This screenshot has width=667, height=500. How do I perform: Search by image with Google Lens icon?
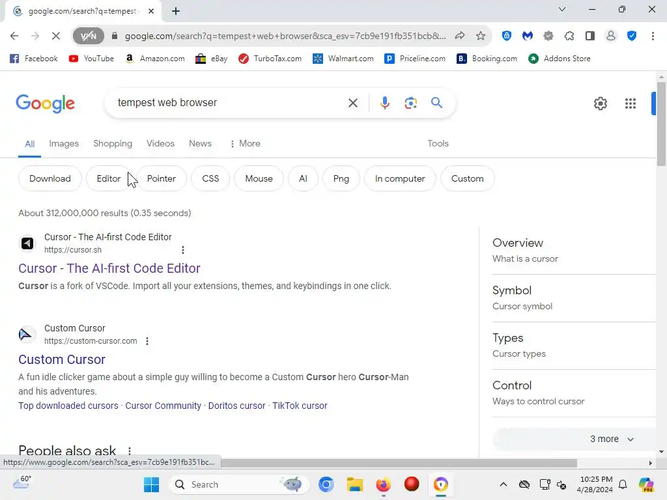(x=410, y=103)
